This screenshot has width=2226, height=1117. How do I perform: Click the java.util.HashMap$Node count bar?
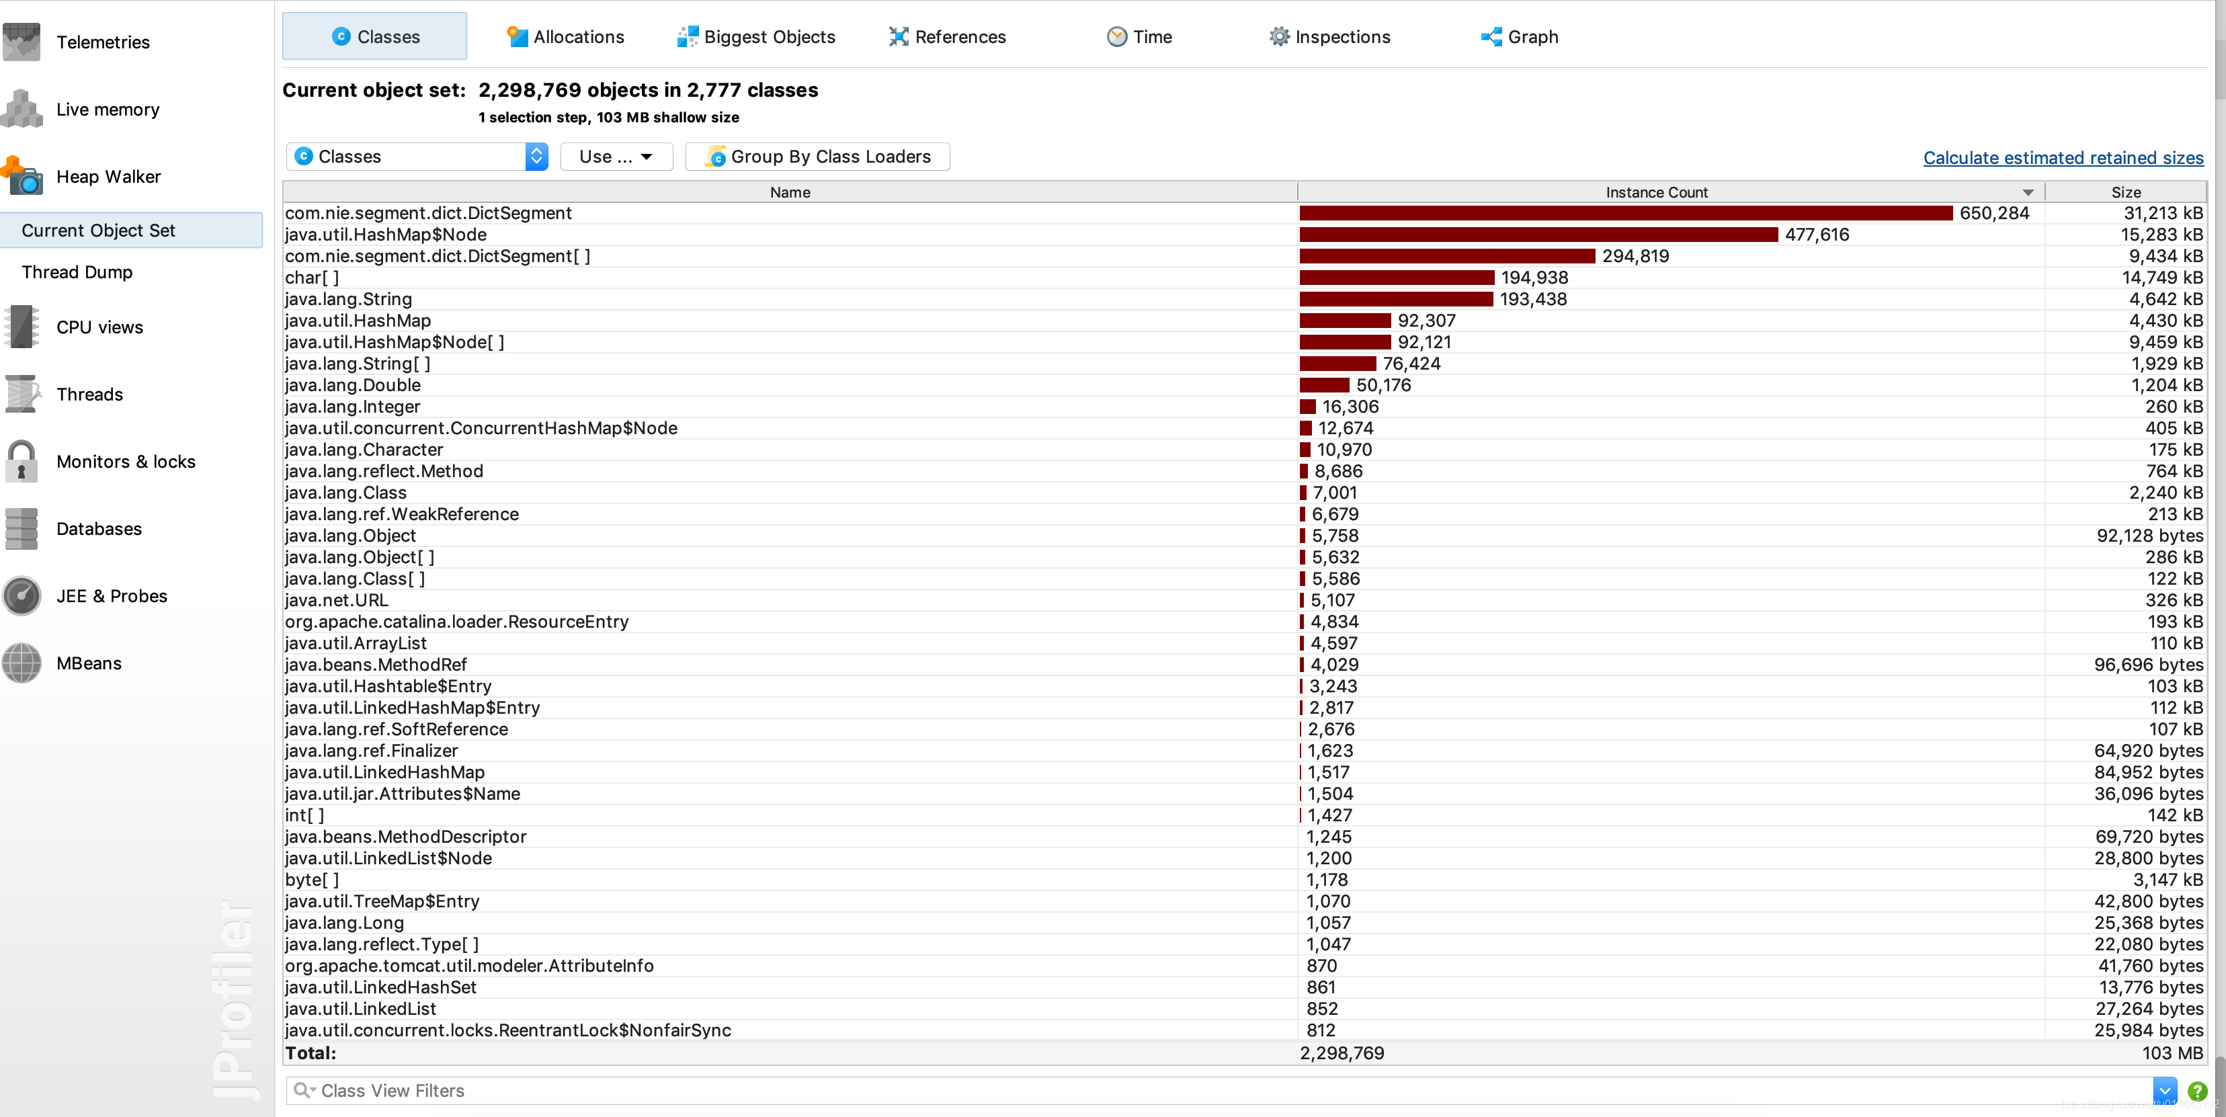tap(1538, 234)
